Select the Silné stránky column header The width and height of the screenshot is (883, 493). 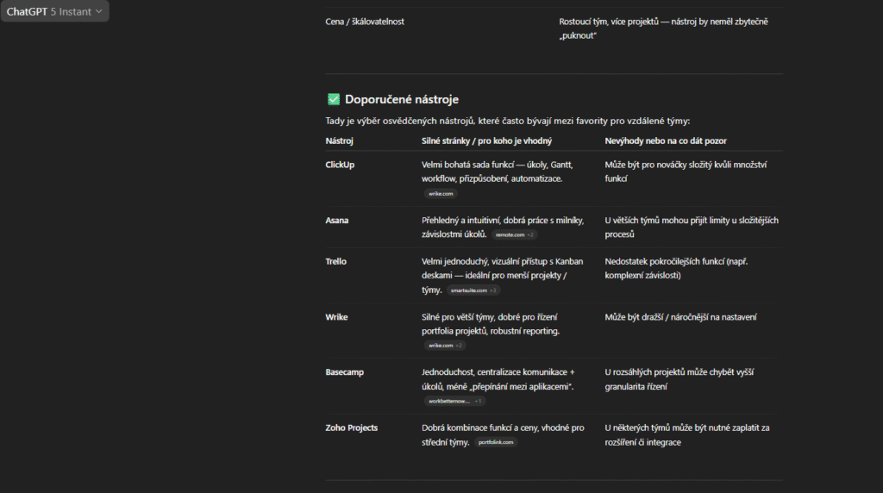(x=486, y=140)
